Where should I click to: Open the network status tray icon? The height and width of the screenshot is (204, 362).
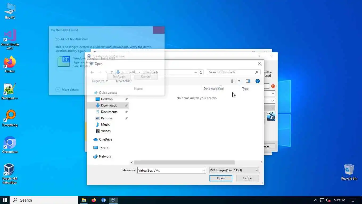[322, 200]
